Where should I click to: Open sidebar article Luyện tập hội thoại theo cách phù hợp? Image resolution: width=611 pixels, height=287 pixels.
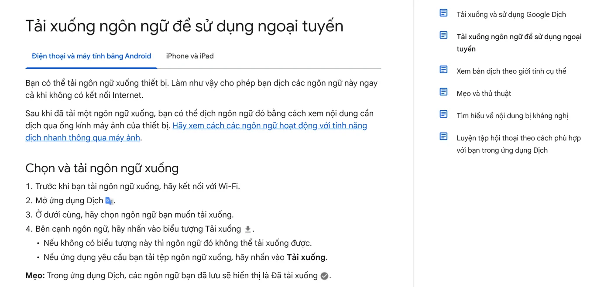tap(518, 144)
